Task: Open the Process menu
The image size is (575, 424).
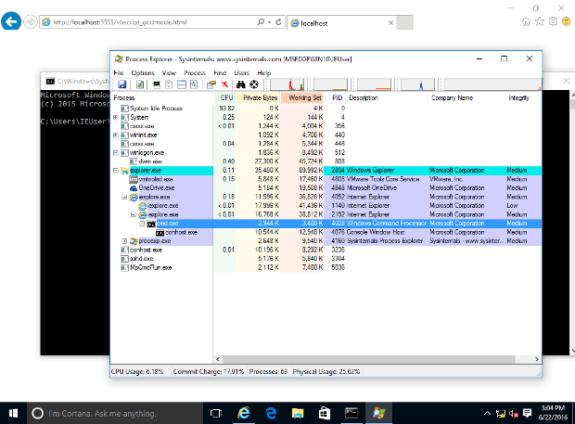Action: [195, 72]
